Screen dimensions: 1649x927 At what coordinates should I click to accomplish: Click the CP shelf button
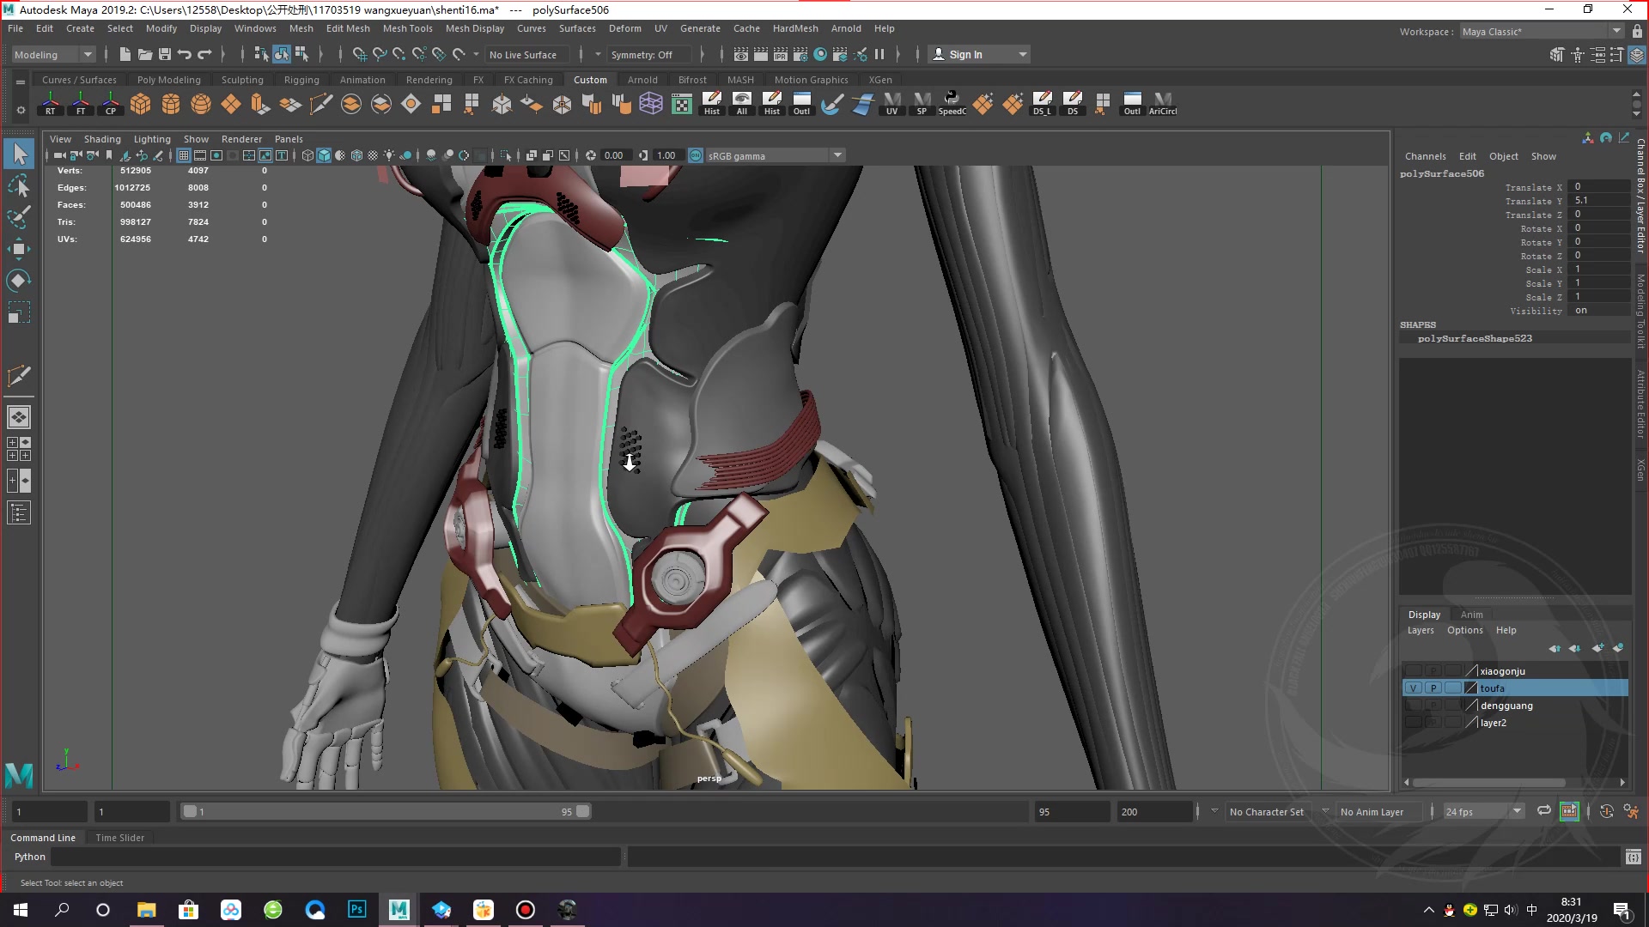coord(111,104)
